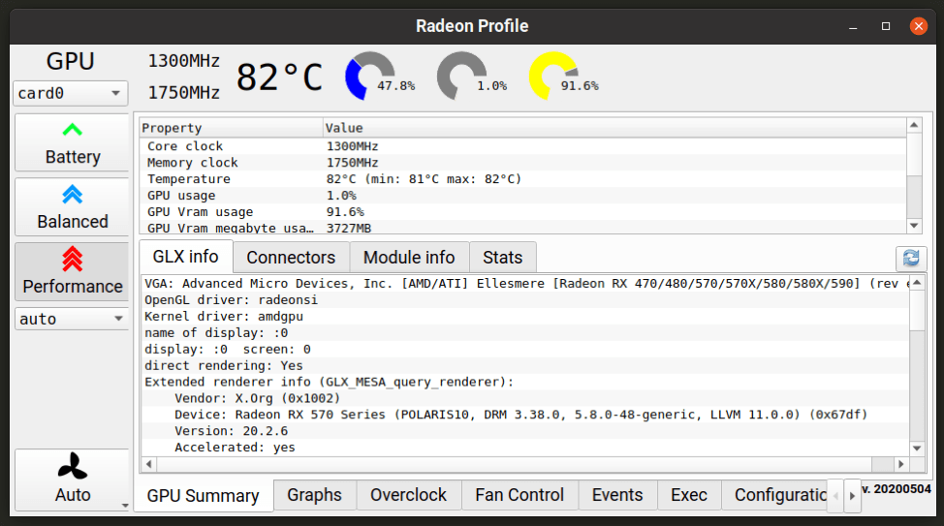Screen dimensions: 944x526
Task: Open the auto power level dropdown
Action: 72,319
